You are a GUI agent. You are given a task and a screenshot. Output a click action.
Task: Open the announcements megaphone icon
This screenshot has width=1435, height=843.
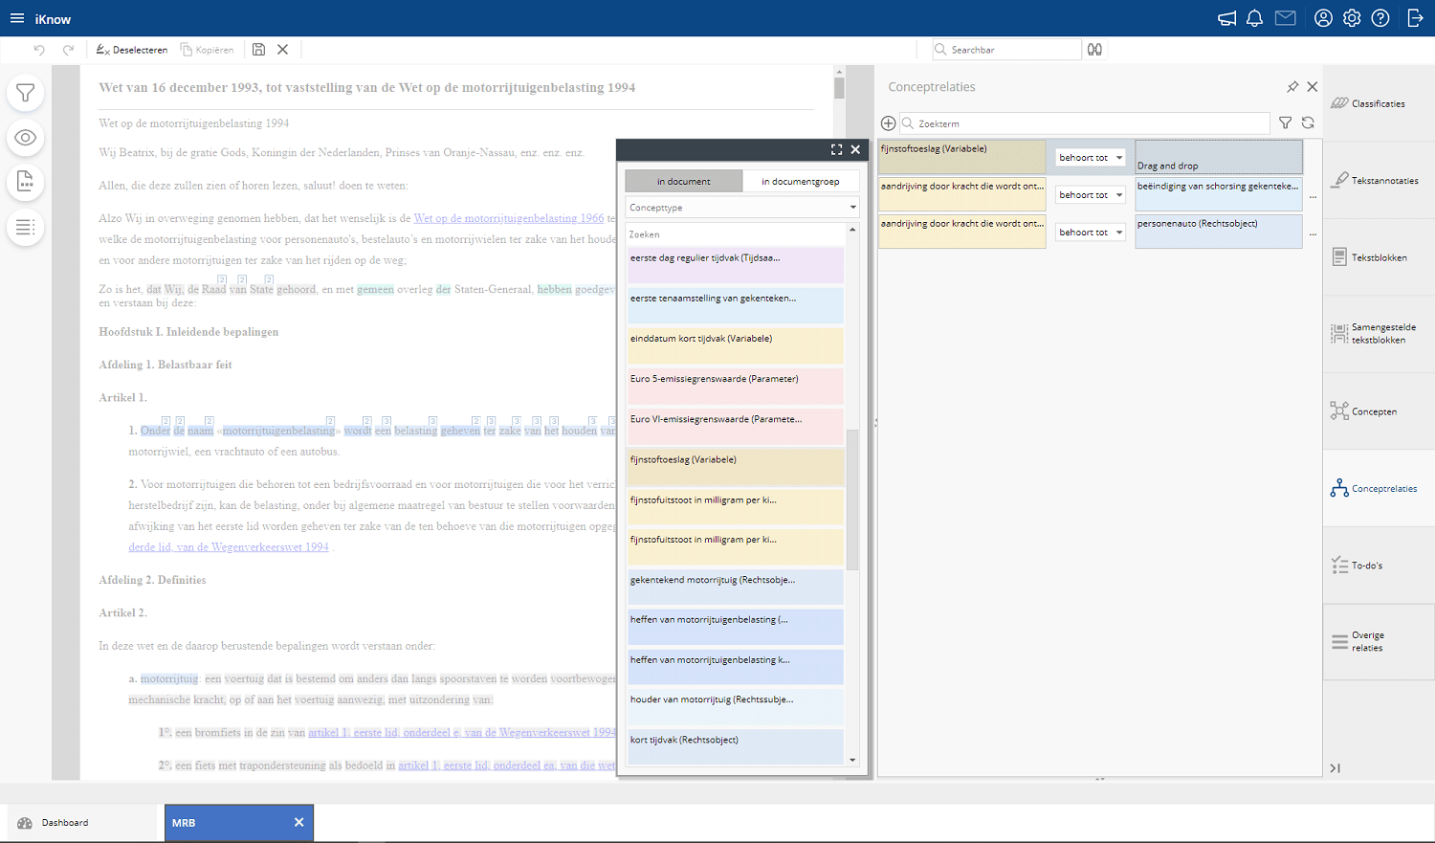(x=1226, y=18)
